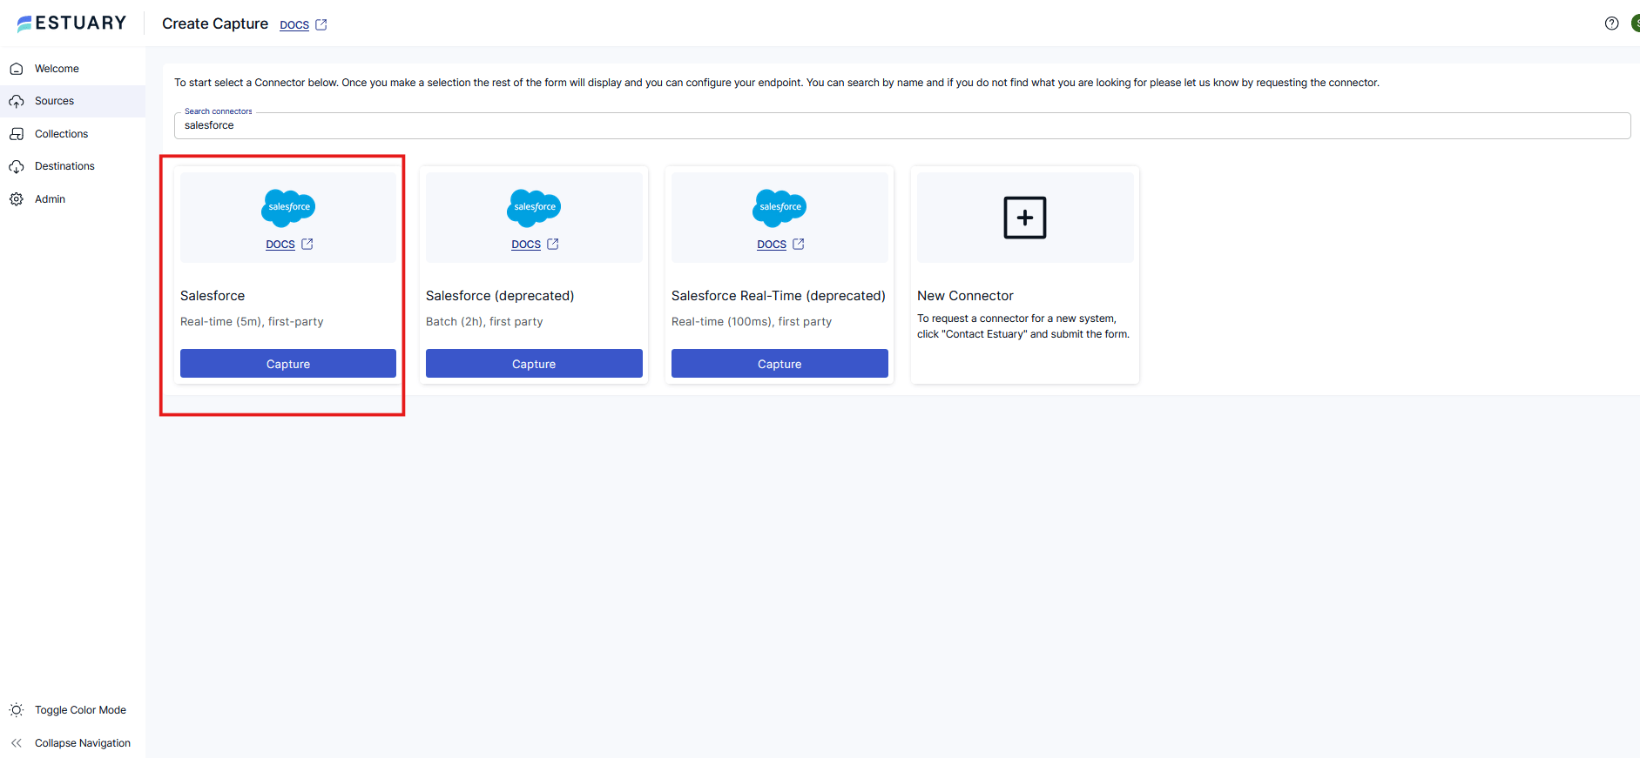Screen dimensions: 1640x758
Task: Click Capture button for Salesforce (deprecated)
Action: (534, 364)
